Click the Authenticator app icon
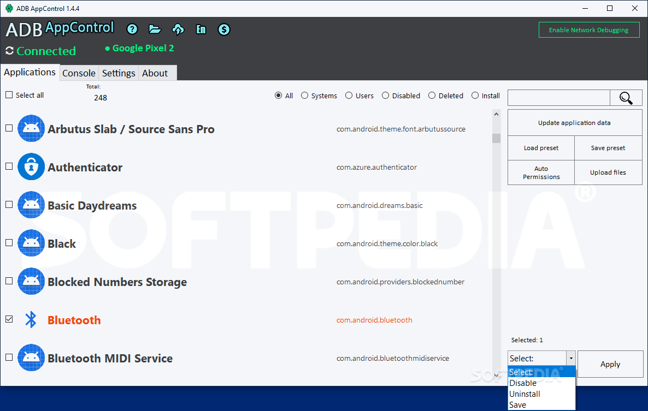Screen dimensions: 648x411 click(31, 166)
